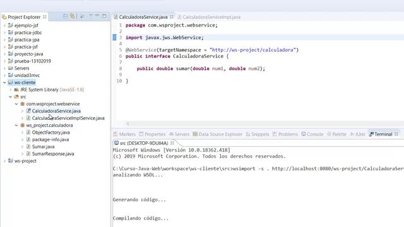Switch to CalculadoraService.java editor tab
This screenshot has height=227, width=404.
tap(143, 17)
